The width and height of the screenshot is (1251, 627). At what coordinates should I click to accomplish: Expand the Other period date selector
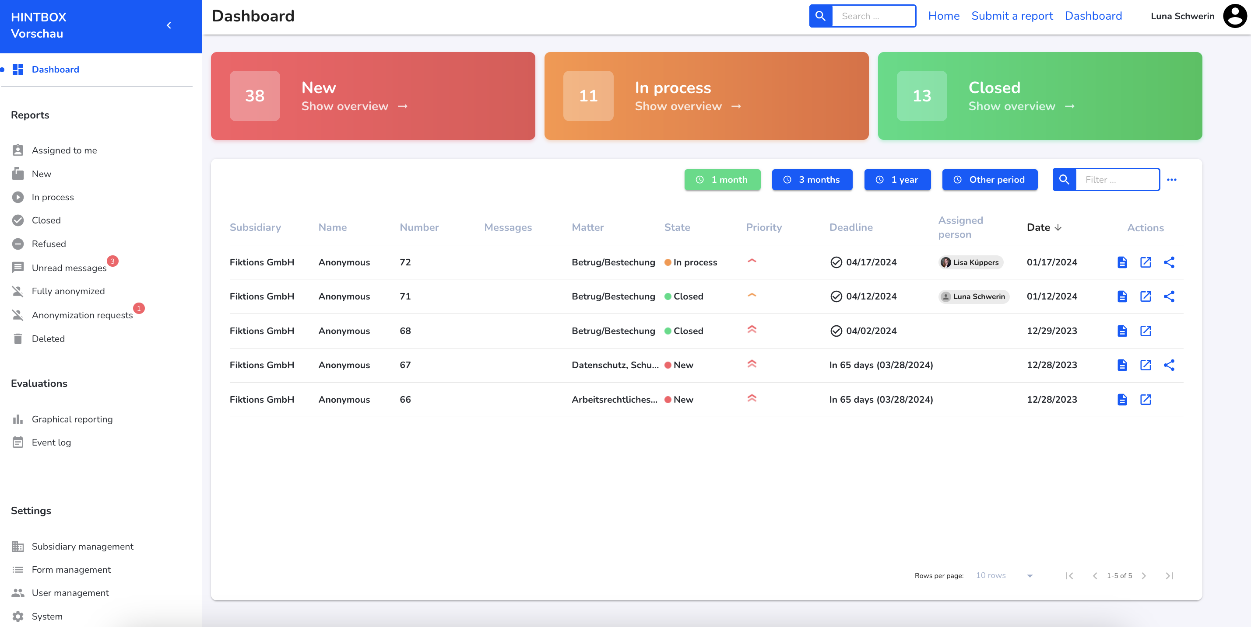990,179
